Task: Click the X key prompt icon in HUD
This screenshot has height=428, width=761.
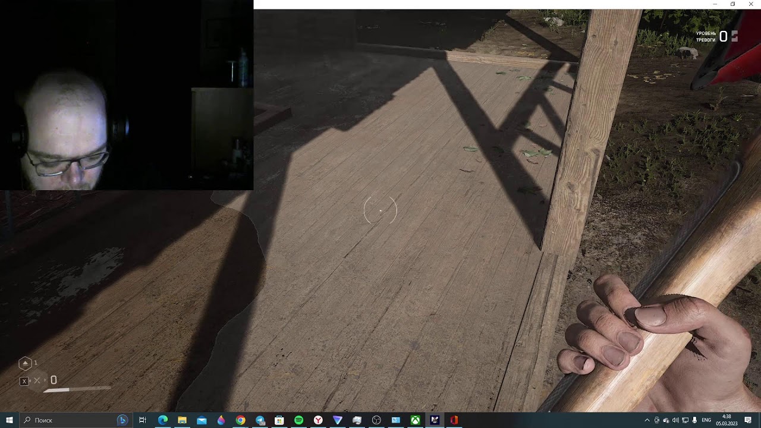Action: coord(24,381)
